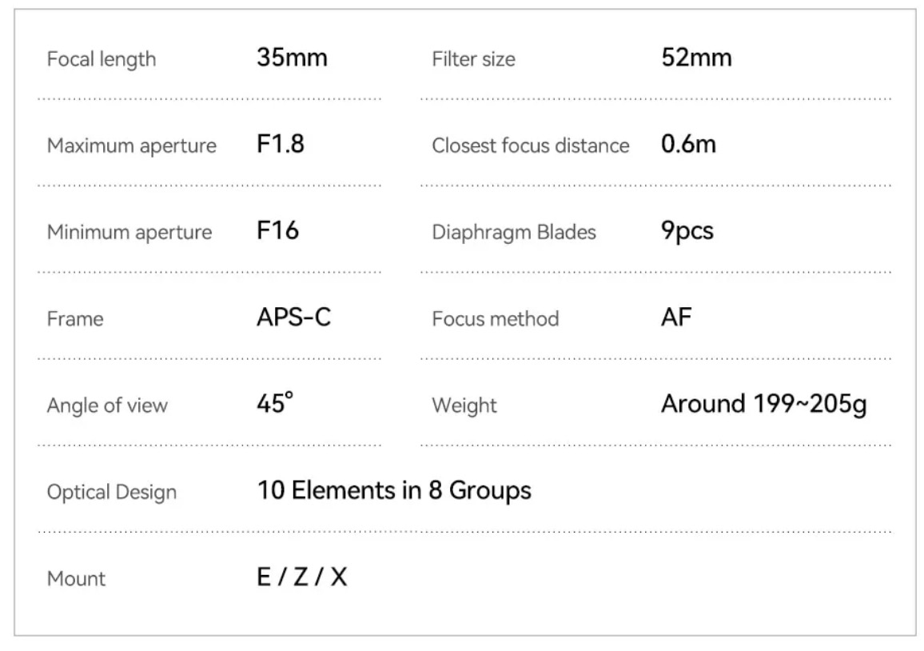
Task: Select the F16 value
Action: (x=277, y=230)
